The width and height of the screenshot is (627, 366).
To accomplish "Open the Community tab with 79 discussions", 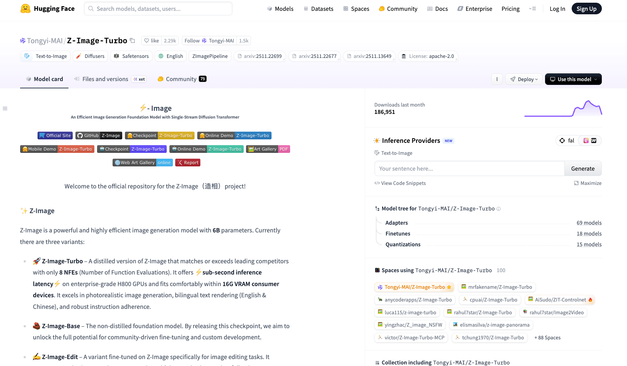I will [182, 79].
